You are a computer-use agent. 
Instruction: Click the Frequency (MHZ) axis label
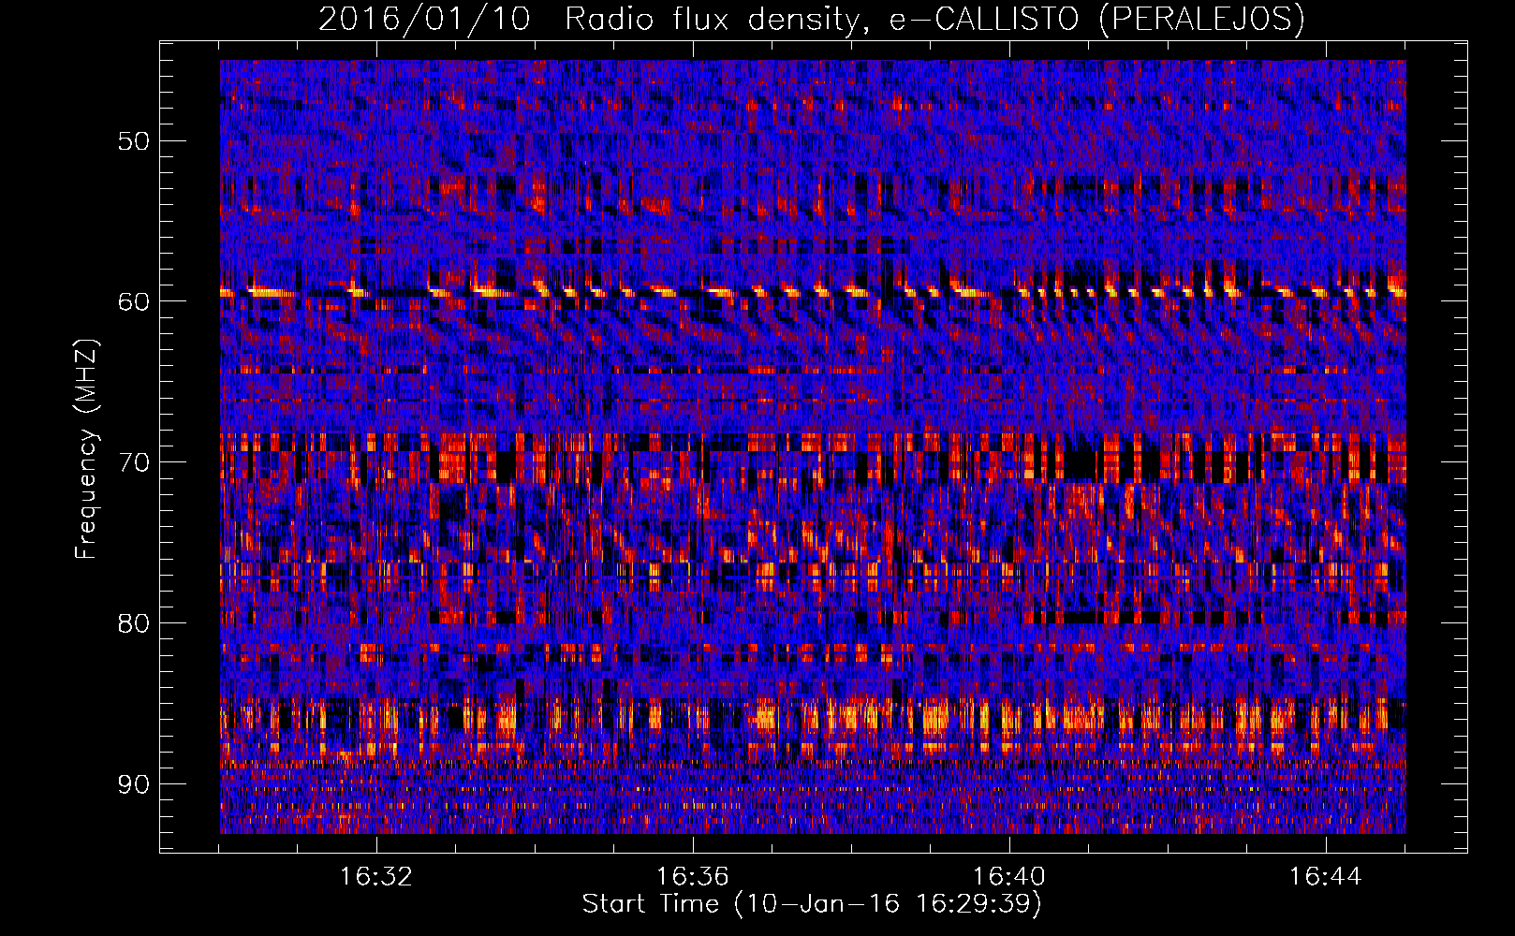pyautogui.click(x=86, y=449)
